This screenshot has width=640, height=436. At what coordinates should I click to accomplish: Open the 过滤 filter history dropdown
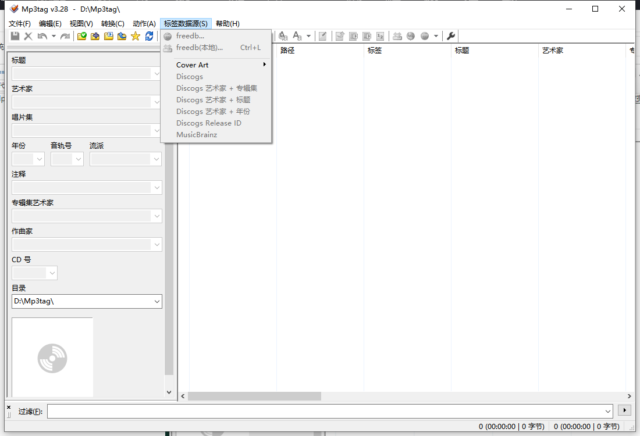point(608,411)
